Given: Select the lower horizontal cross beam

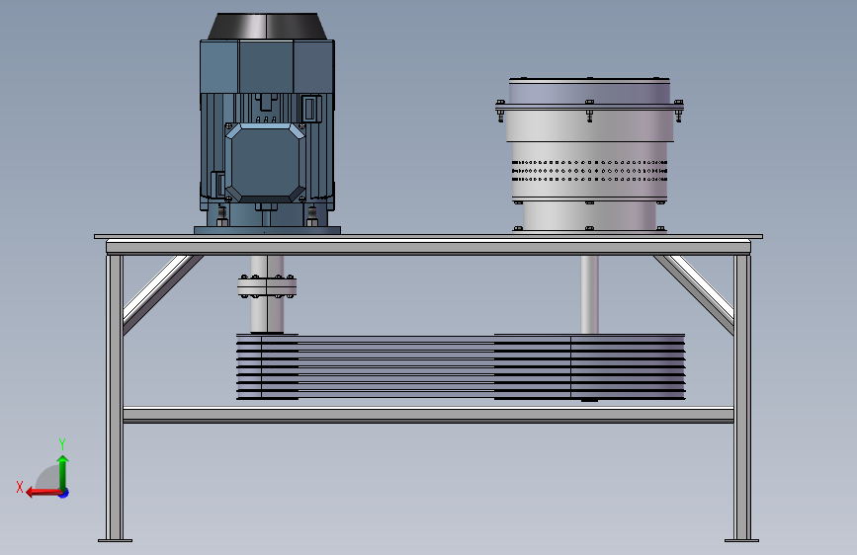Looking at the screenshot, I should click(x=429, y=415).
